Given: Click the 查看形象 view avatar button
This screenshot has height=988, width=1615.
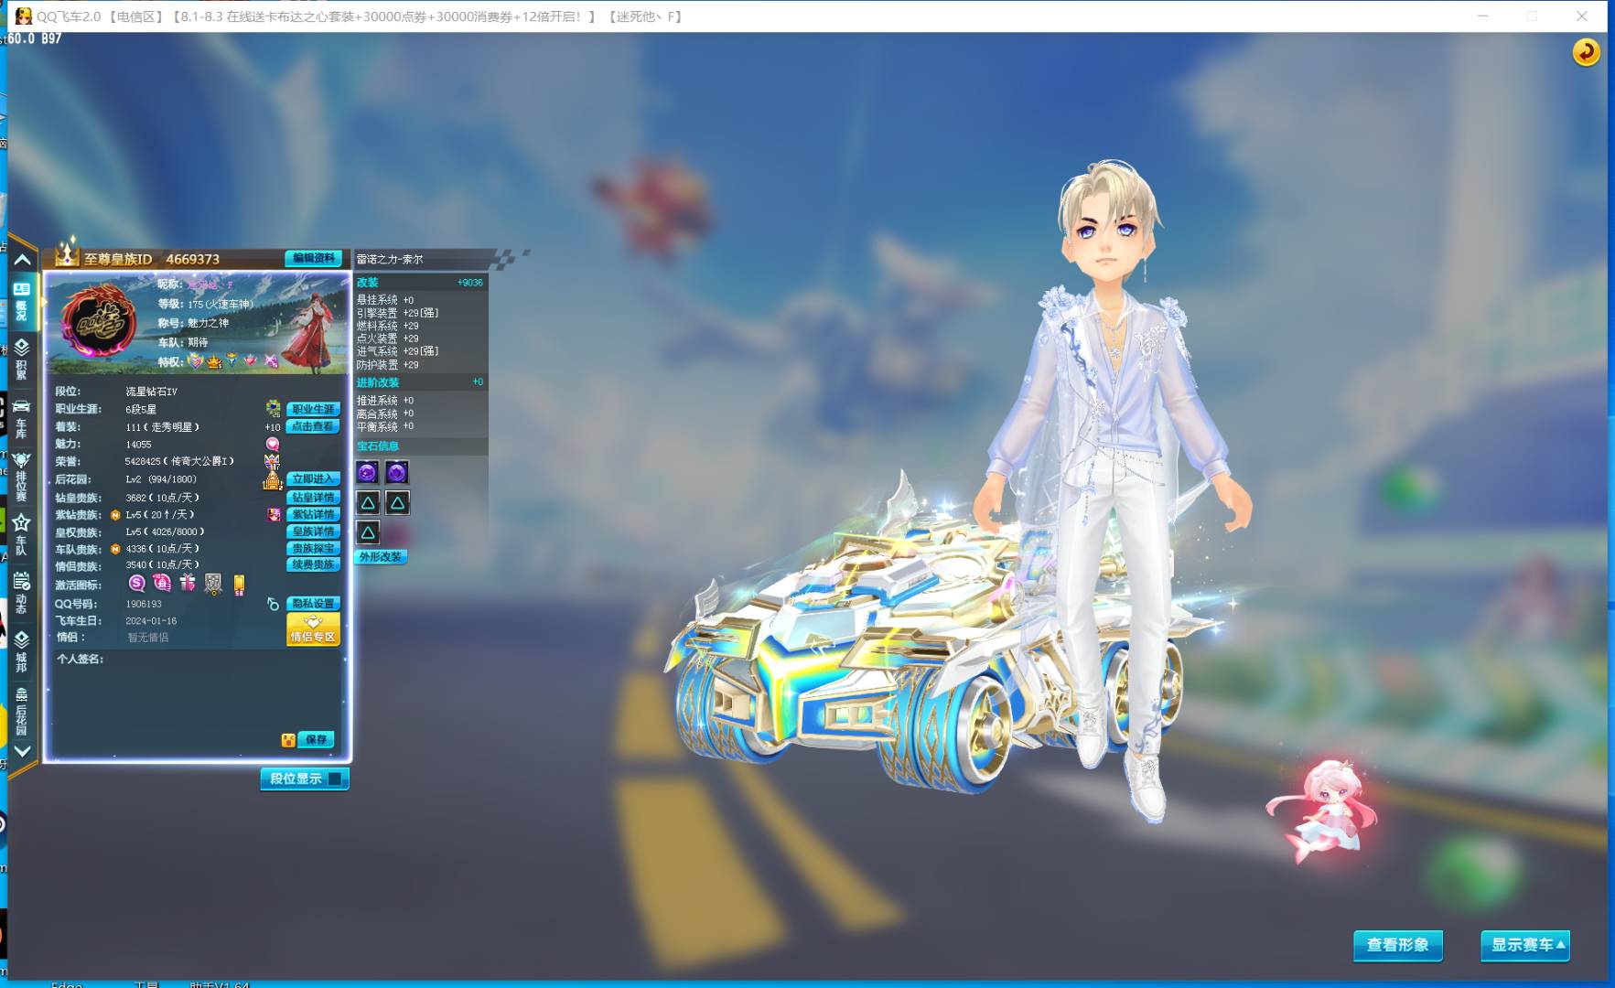Looking at the screenshot, I should pos(1397,944).
